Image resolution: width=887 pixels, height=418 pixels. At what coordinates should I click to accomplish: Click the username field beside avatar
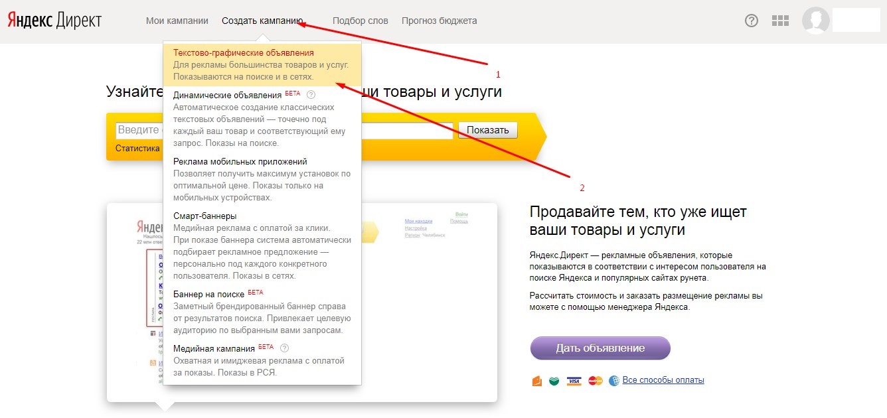pos(856,20)
